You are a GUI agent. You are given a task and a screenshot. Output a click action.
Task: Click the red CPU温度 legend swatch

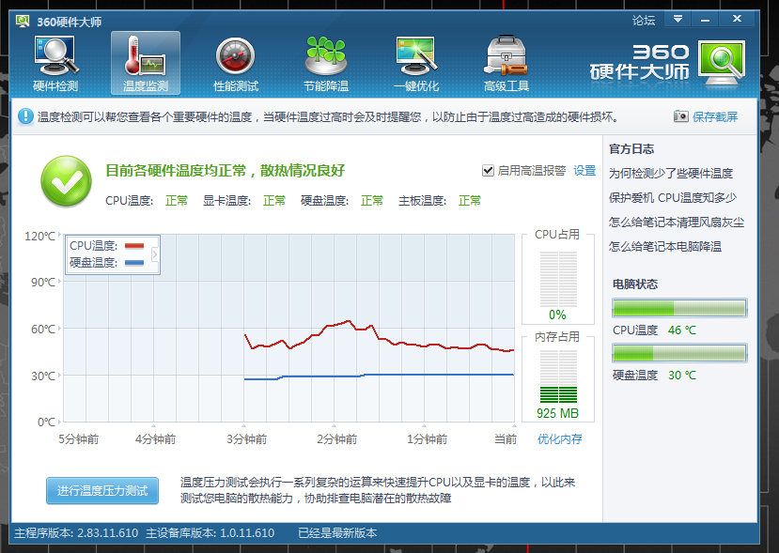(x=134, y=246)
